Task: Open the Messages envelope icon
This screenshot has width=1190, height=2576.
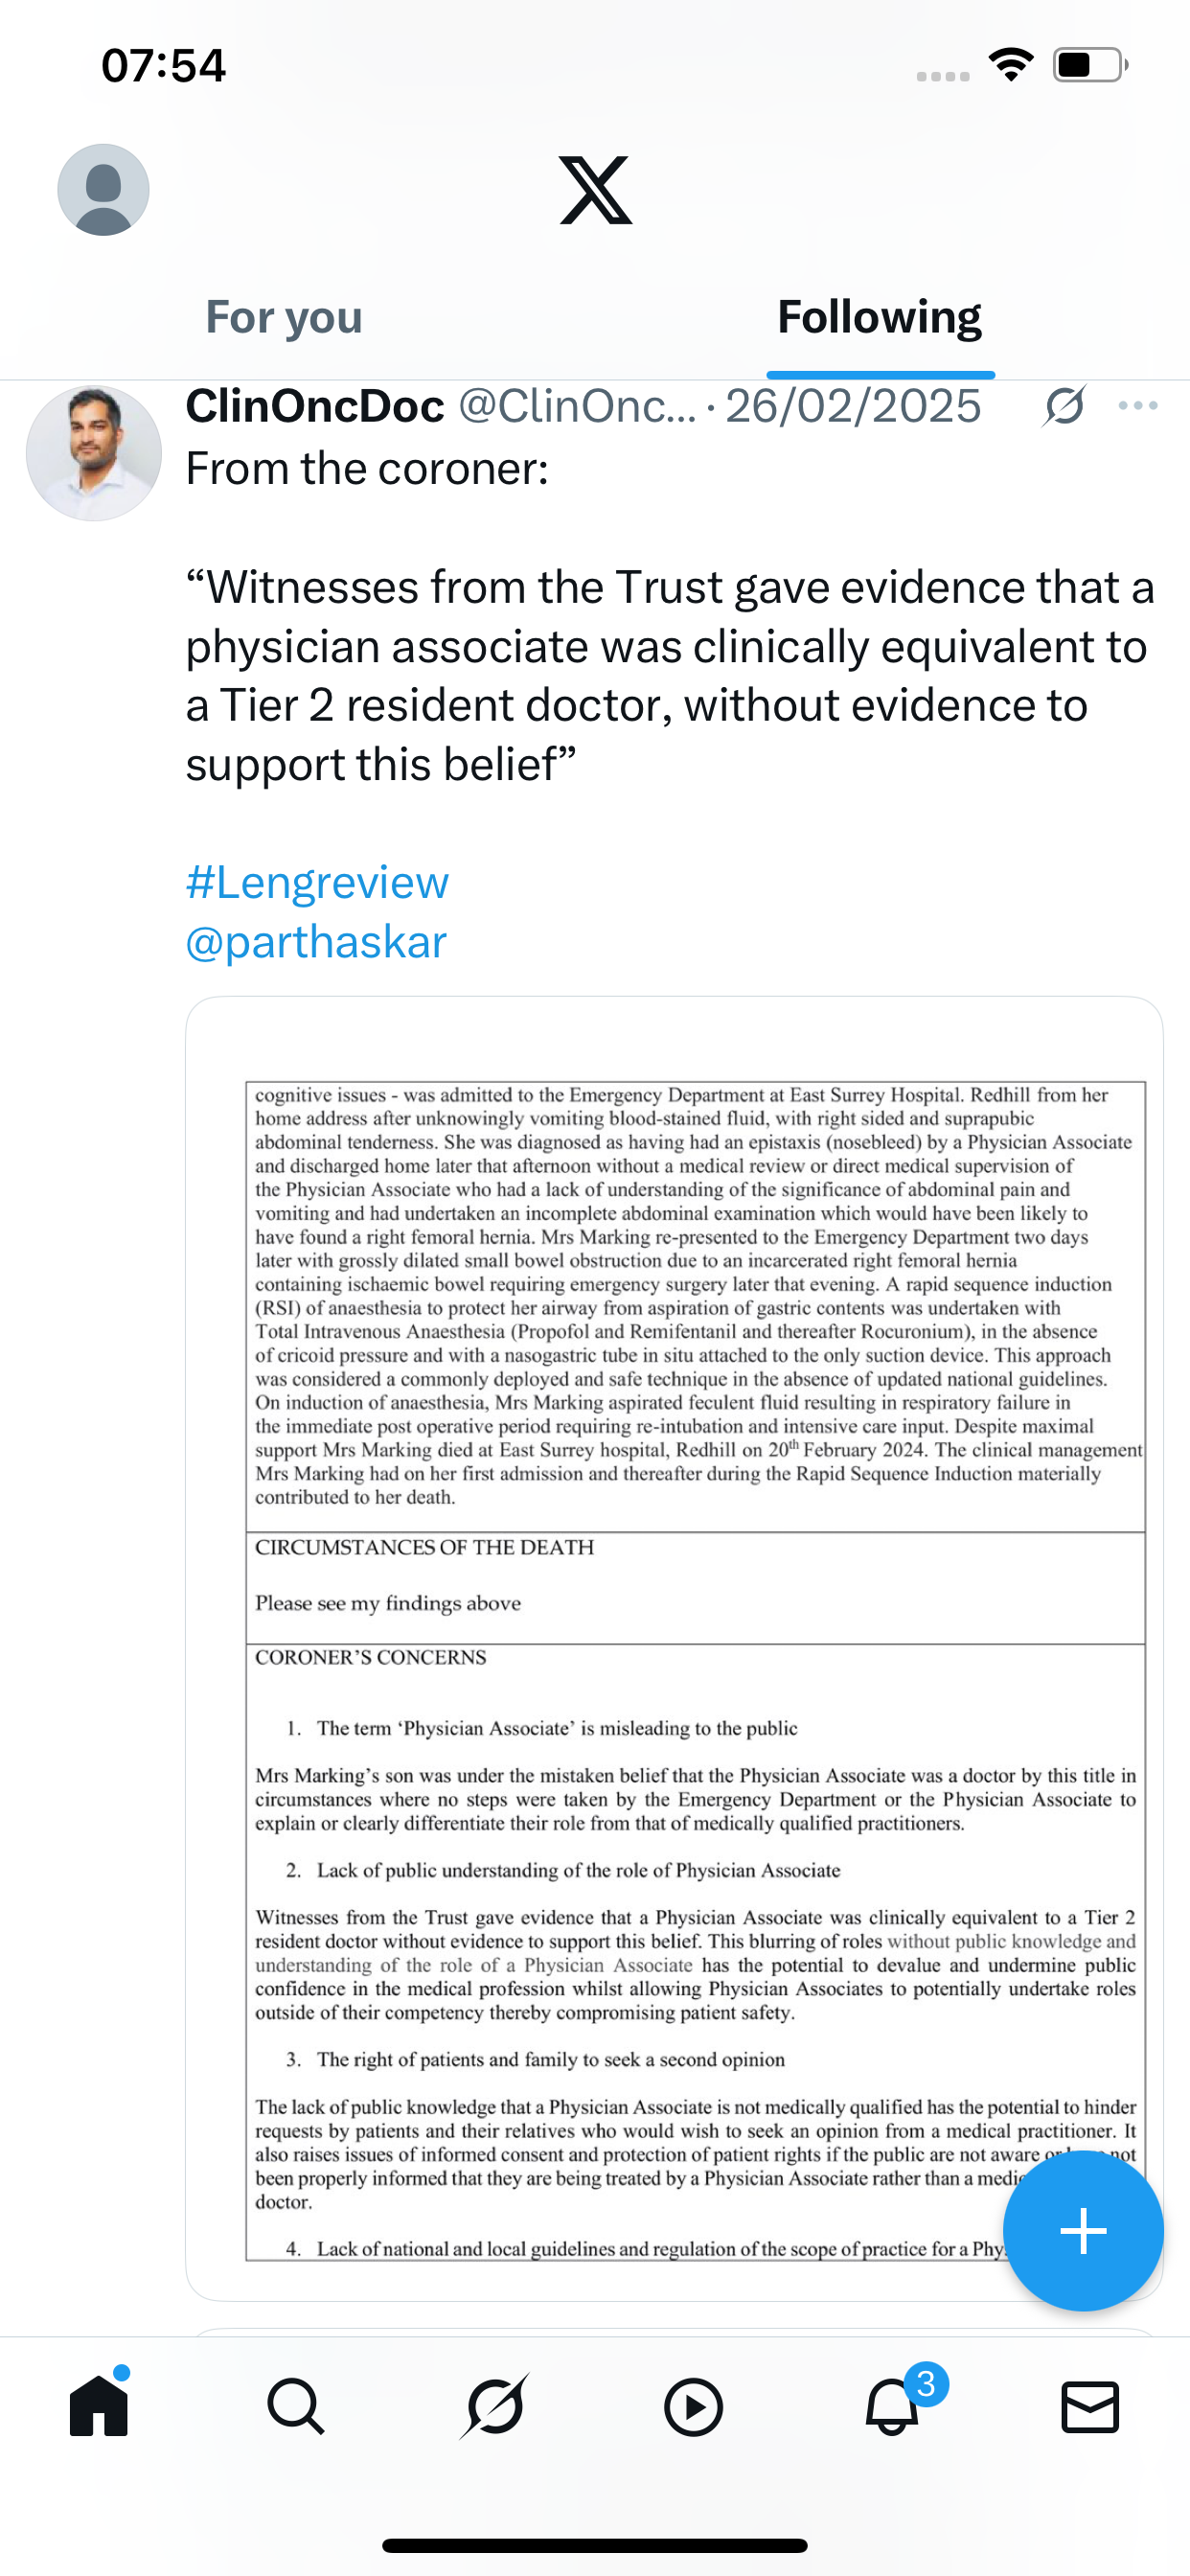Action: pos(1090,2406)
